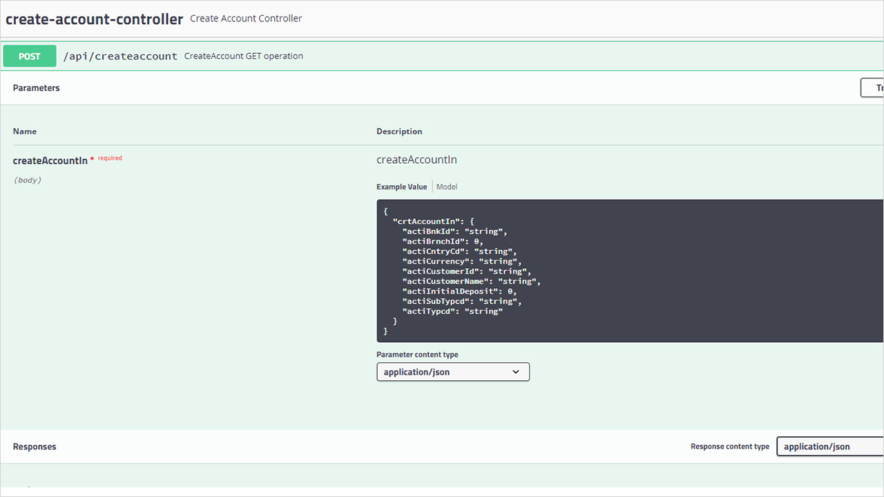Click the "actiBnkId" line in the JSON
Screen dimensions: 884x497
455,232
